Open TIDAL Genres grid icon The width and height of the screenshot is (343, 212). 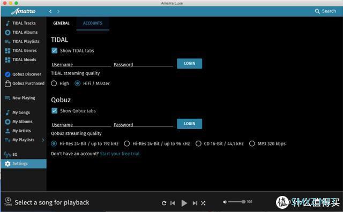click(x=8, y=51)
